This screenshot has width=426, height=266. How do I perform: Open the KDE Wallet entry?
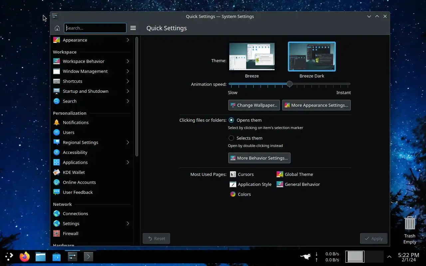tap(92, 172)
